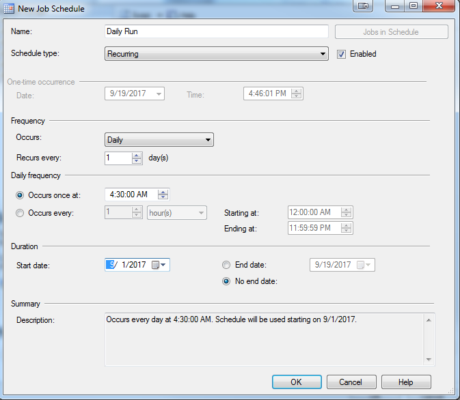Image resolution: width=460 pixels, height=400 pixels.
Task: Click the Duration section heading
Action: tap(25, 246)
